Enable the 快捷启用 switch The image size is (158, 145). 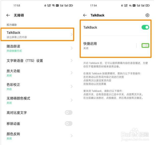pos(145,45)
